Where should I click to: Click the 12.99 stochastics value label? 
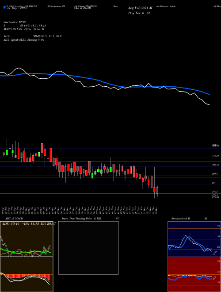(215, 253)
